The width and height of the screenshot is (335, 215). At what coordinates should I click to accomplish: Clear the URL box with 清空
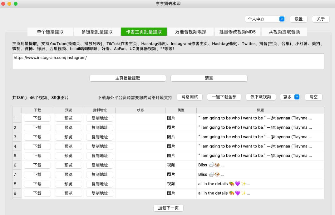click(x=209, y=78)
